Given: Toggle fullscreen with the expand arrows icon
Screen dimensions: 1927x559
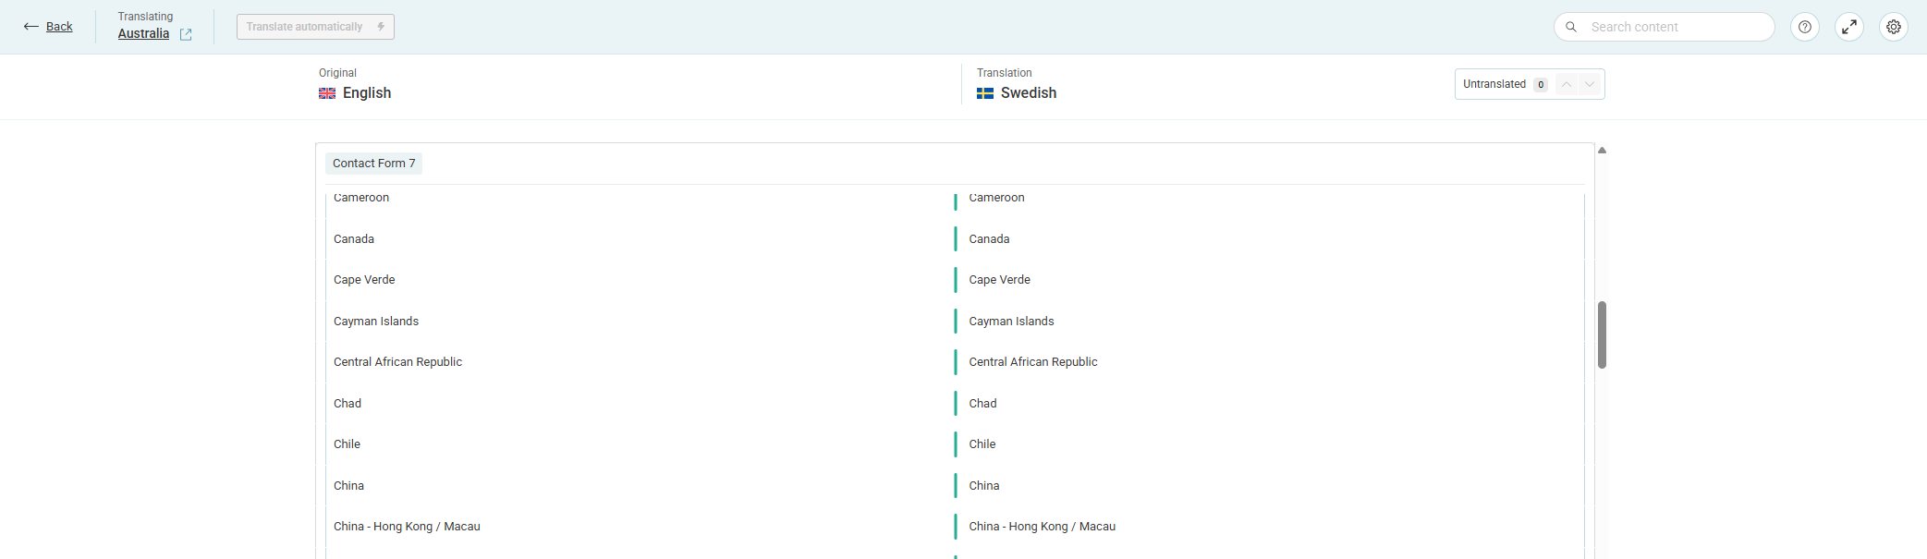Looking at the screenshot, I should (1848, 27).
